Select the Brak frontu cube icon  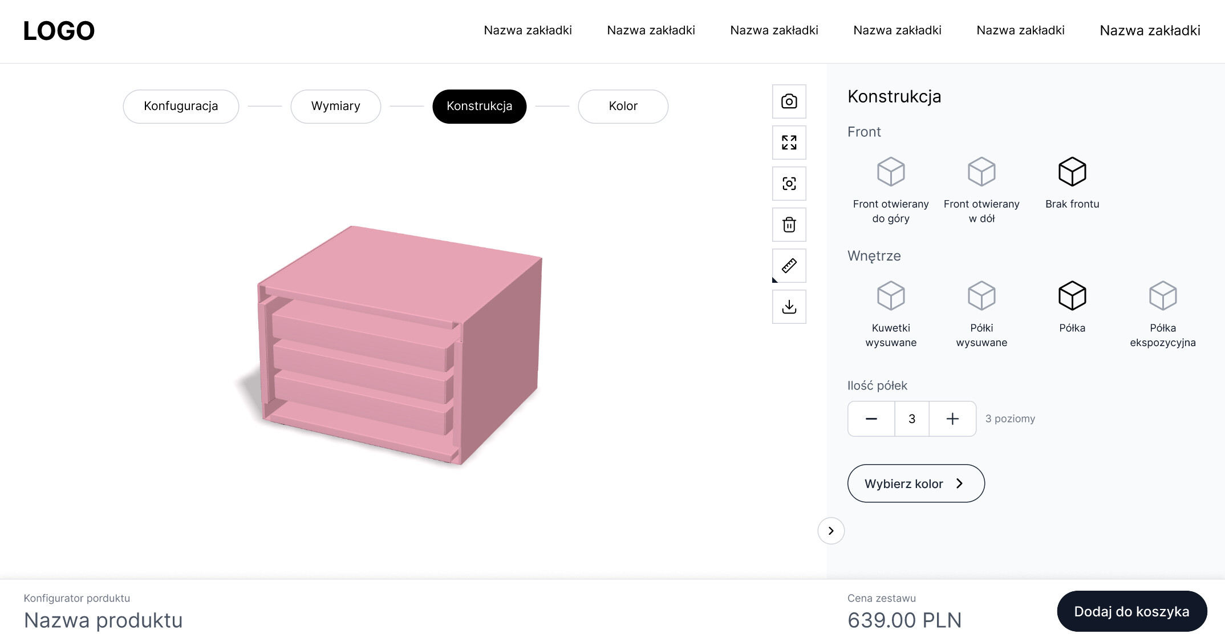1072,171
